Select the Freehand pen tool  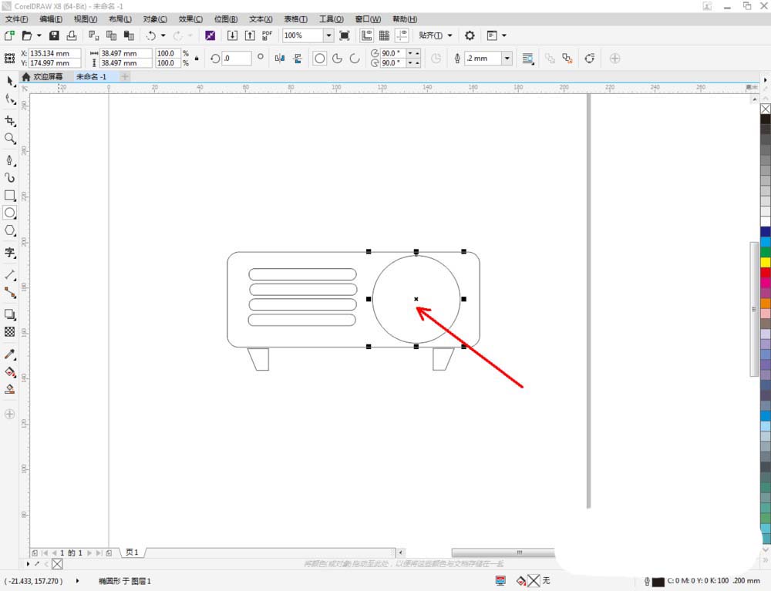pos(10,160)
